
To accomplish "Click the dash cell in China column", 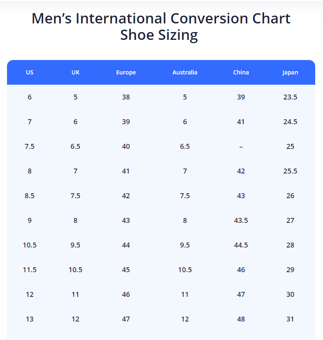I will click(x=241, y=146).
